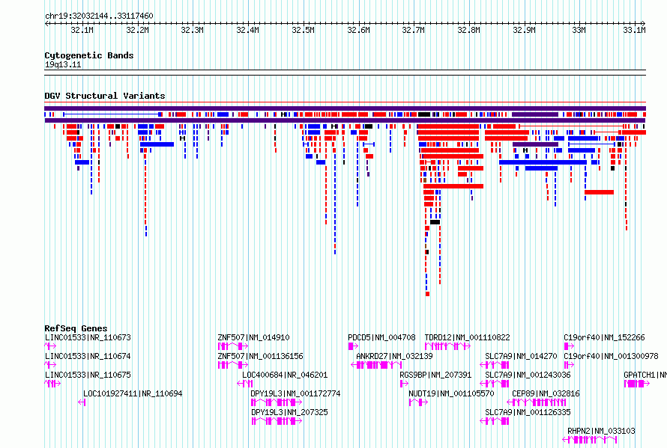Click the Cytogenetic Bands track title
Image resolution: width=667 pixels, height=448 pixels.
89,55
